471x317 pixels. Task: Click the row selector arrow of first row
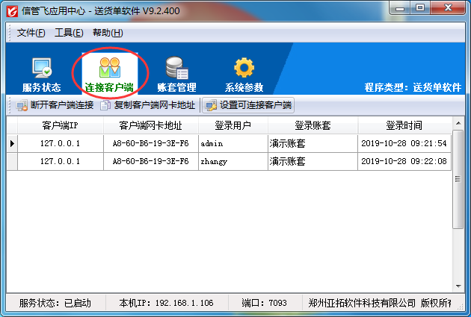pos(12,143)
